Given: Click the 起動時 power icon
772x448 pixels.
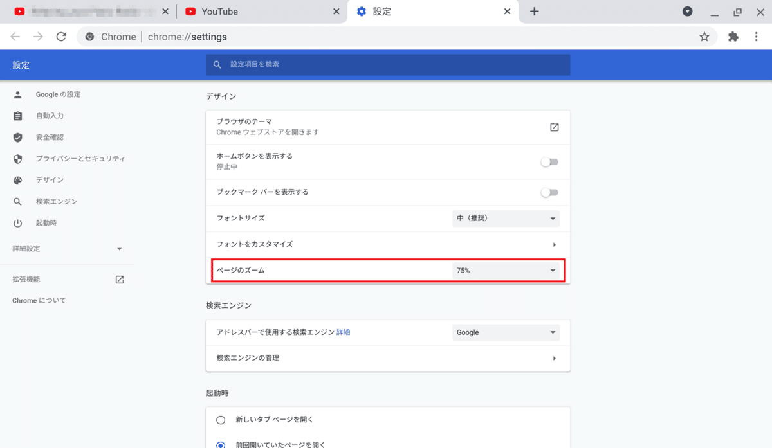Looking at the screenshot, I should point(16,223).
